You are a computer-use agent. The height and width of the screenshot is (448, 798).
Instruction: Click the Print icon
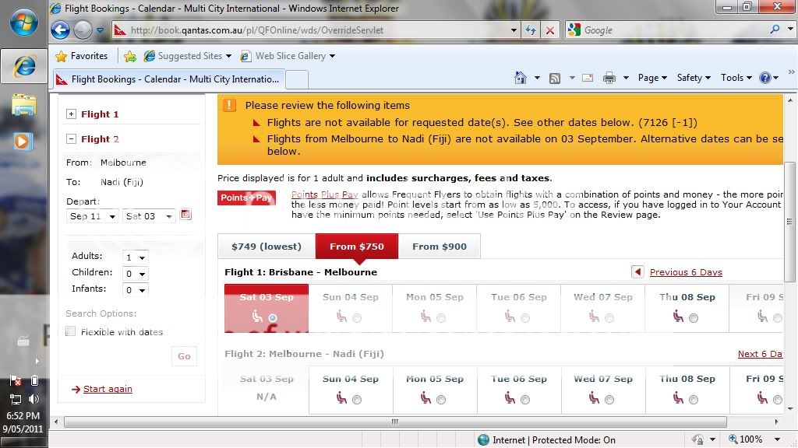[x=609, y=78]
